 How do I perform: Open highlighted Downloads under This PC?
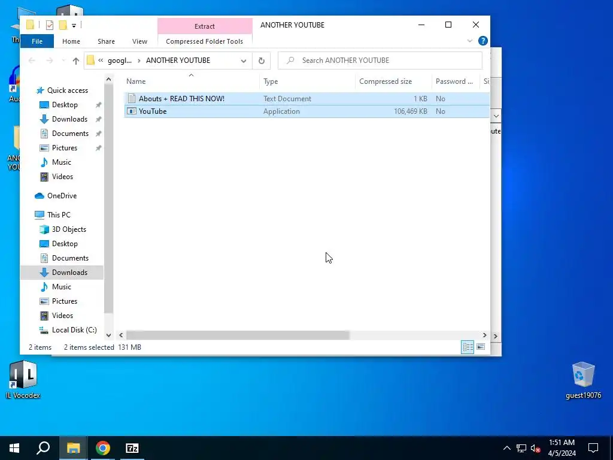(x=69, y=273)
